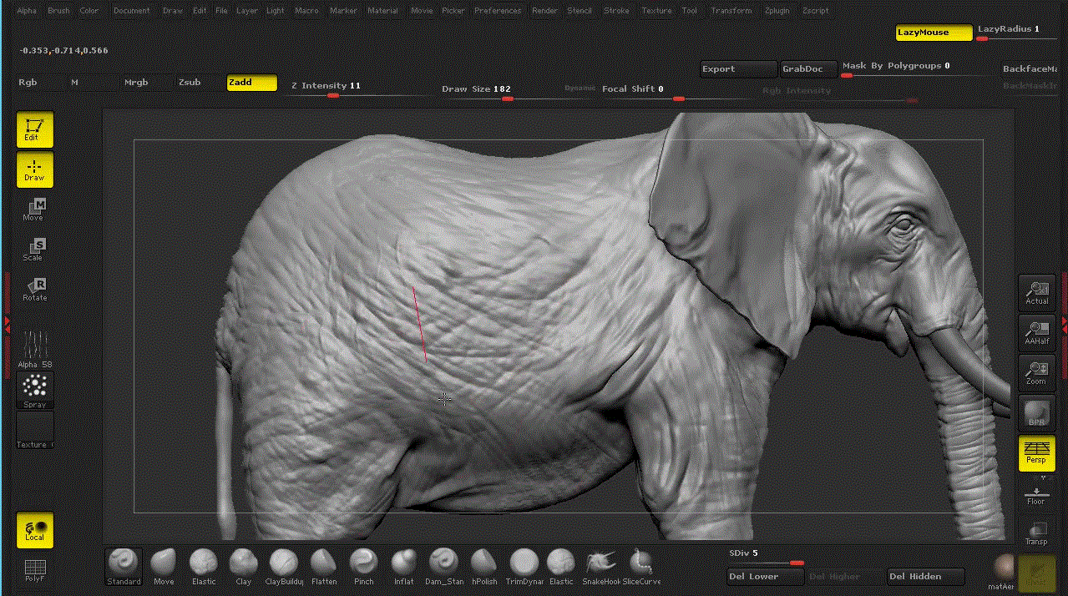
Task: Toggle the LazyMouse option
Action: [934, 33]
